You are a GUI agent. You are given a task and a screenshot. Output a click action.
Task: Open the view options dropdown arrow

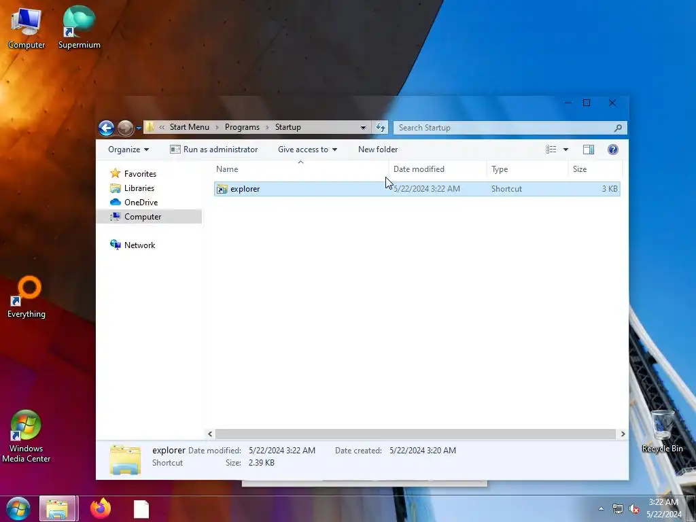coord(565,150)
